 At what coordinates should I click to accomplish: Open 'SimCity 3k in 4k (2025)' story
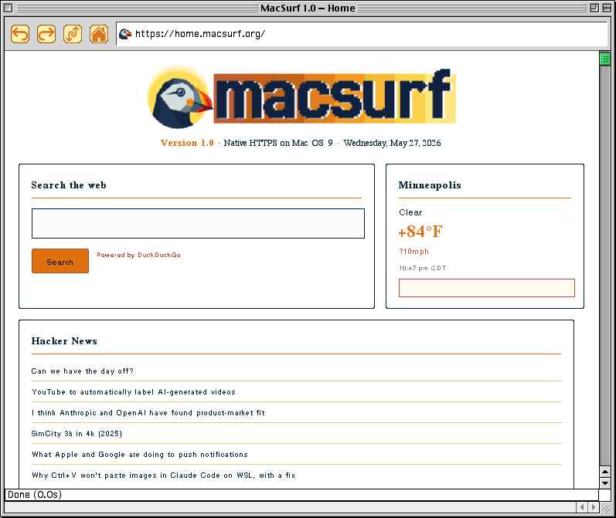[77, 433]
